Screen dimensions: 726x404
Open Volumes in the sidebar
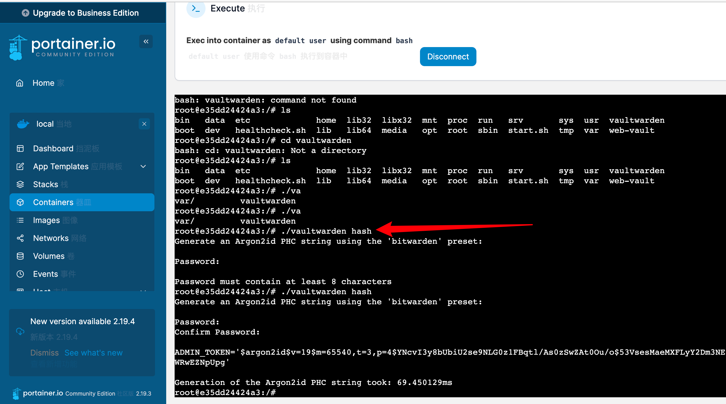82,256
